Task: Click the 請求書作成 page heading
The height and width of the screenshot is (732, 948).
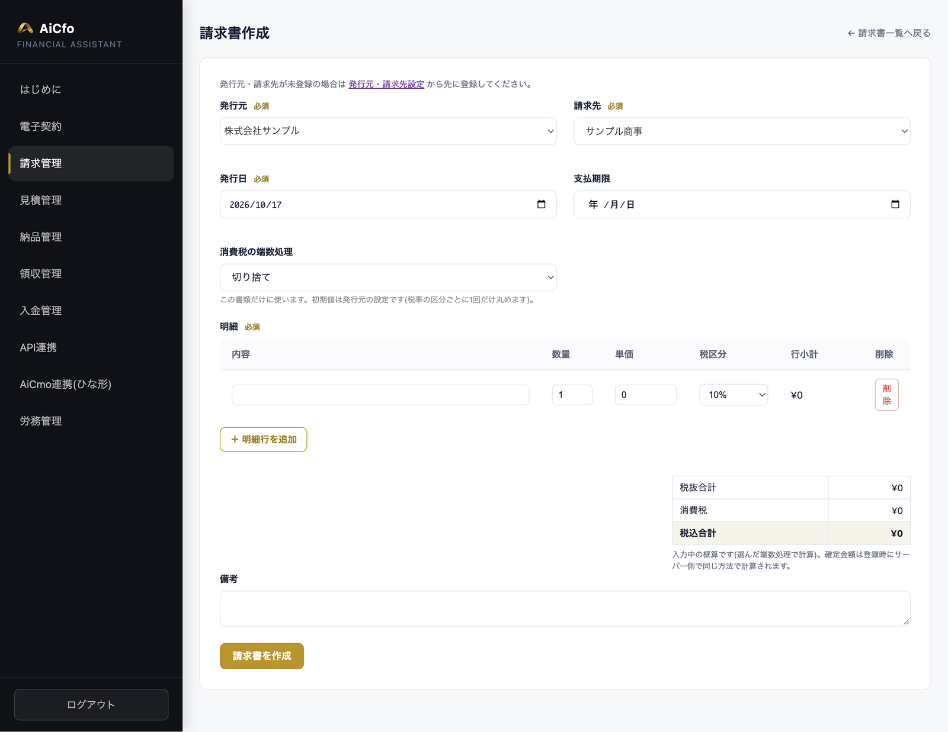Action: (x=235, y=33)
